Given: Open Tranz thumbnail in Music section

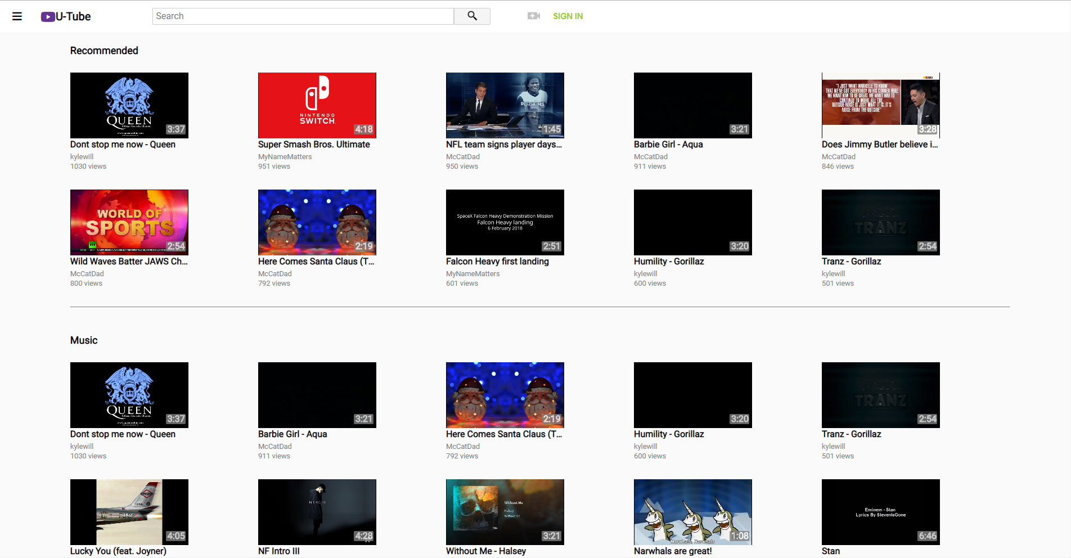Looking at the screenshot, I should 881,395.
